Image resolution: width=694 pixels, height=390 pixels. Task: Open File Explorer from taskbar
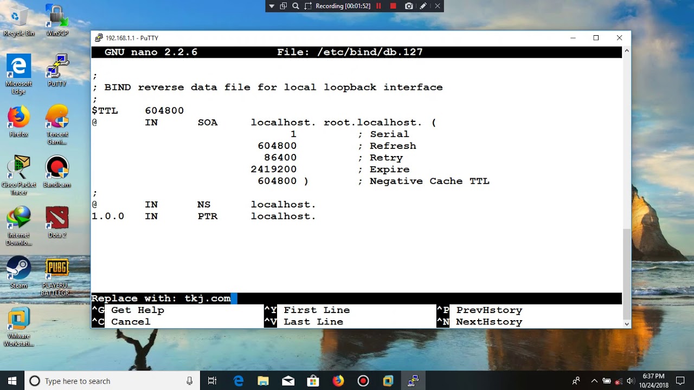(263, 381)
